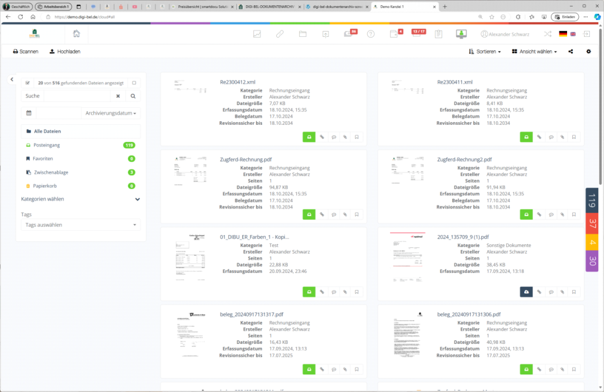604x392 pixels.
Task: Open the beleg_20240917131317.pdf file link
Action: (x=252, y=314)
